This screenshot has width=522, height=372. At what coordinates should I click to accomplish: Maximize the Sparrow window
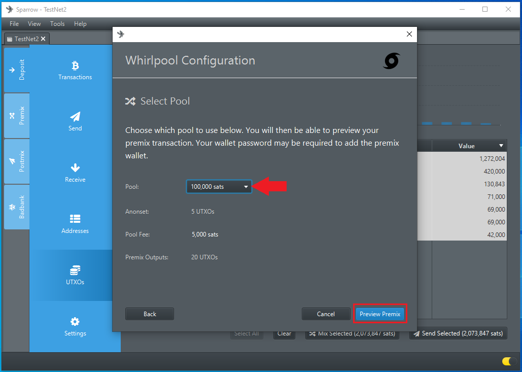pos(485,9)
